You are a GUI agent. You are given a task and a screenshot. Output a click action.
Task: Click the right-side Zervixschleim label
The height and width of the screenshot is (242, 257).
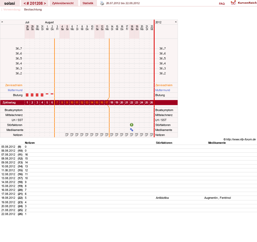point(164,85)
